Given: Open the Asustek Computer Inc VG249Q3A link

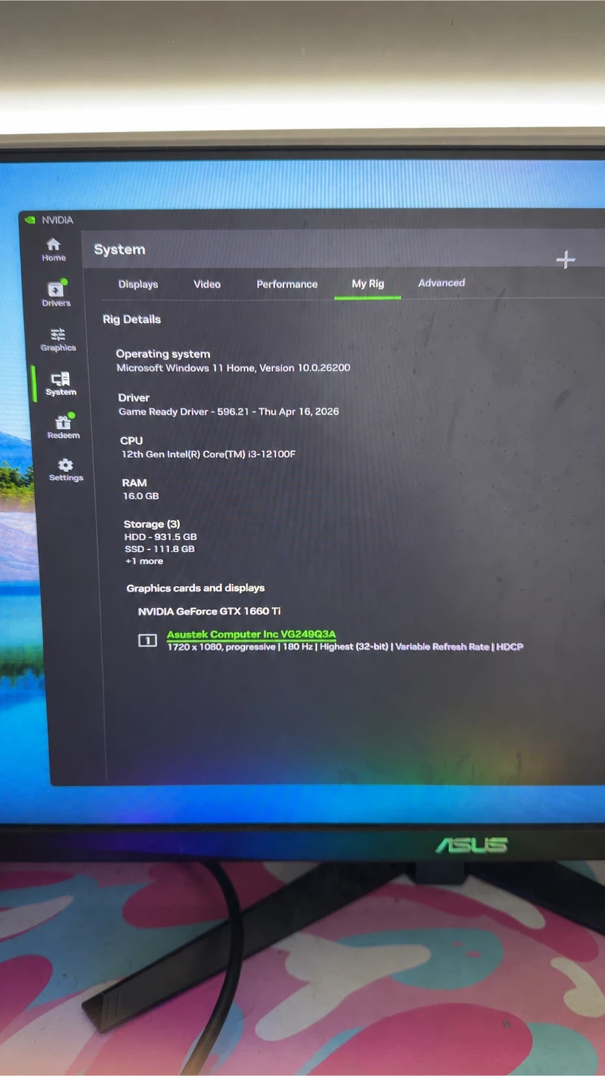Looking at the screenshot, I should 251,634.
